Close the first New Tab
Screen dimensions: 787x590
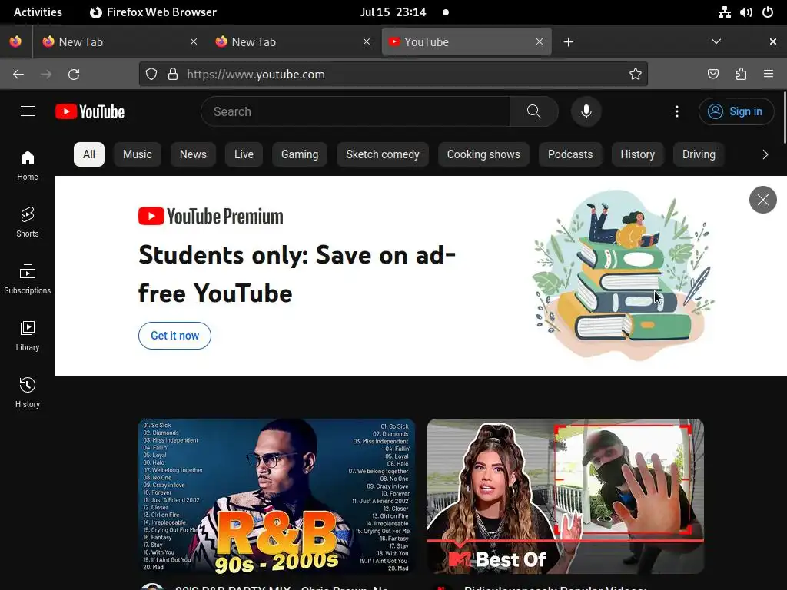pos(194,41)
